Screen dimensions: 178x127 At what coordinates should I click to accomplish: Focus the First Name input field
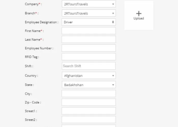coord(88,31)
